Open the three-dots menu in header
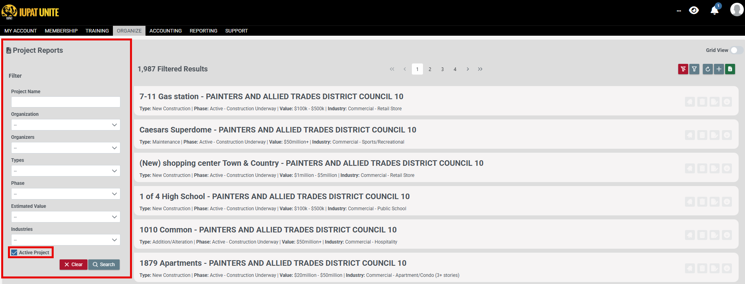The height and width of the screenshot is (284, 745). click(679, 11)
